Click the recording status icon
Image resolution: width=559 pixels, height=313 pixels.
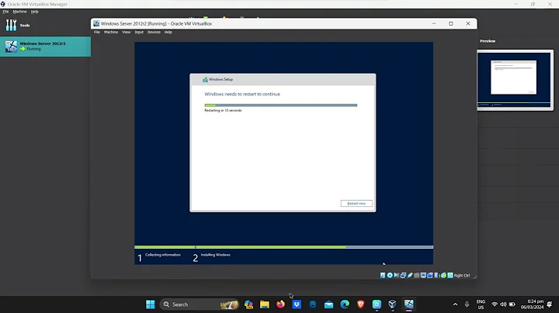pos(430,275)
